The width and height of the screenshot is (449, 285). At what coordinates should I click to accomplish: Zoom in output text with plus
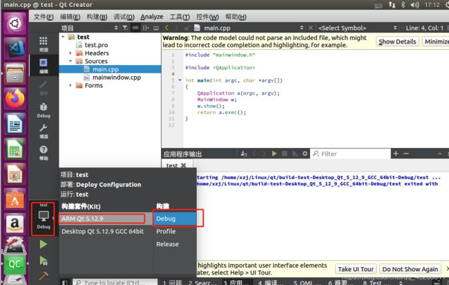396,154
